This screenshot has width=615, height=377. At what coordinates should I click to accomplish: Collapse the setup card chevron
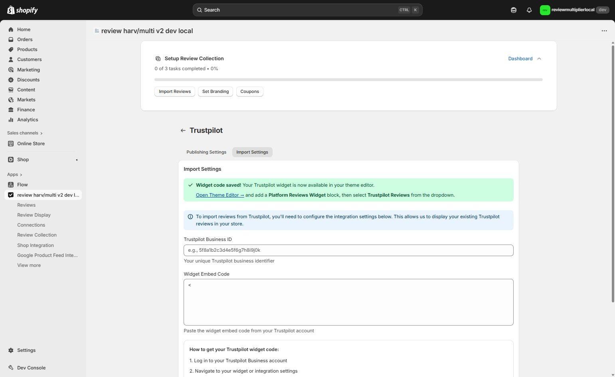(x=539, y=59)
